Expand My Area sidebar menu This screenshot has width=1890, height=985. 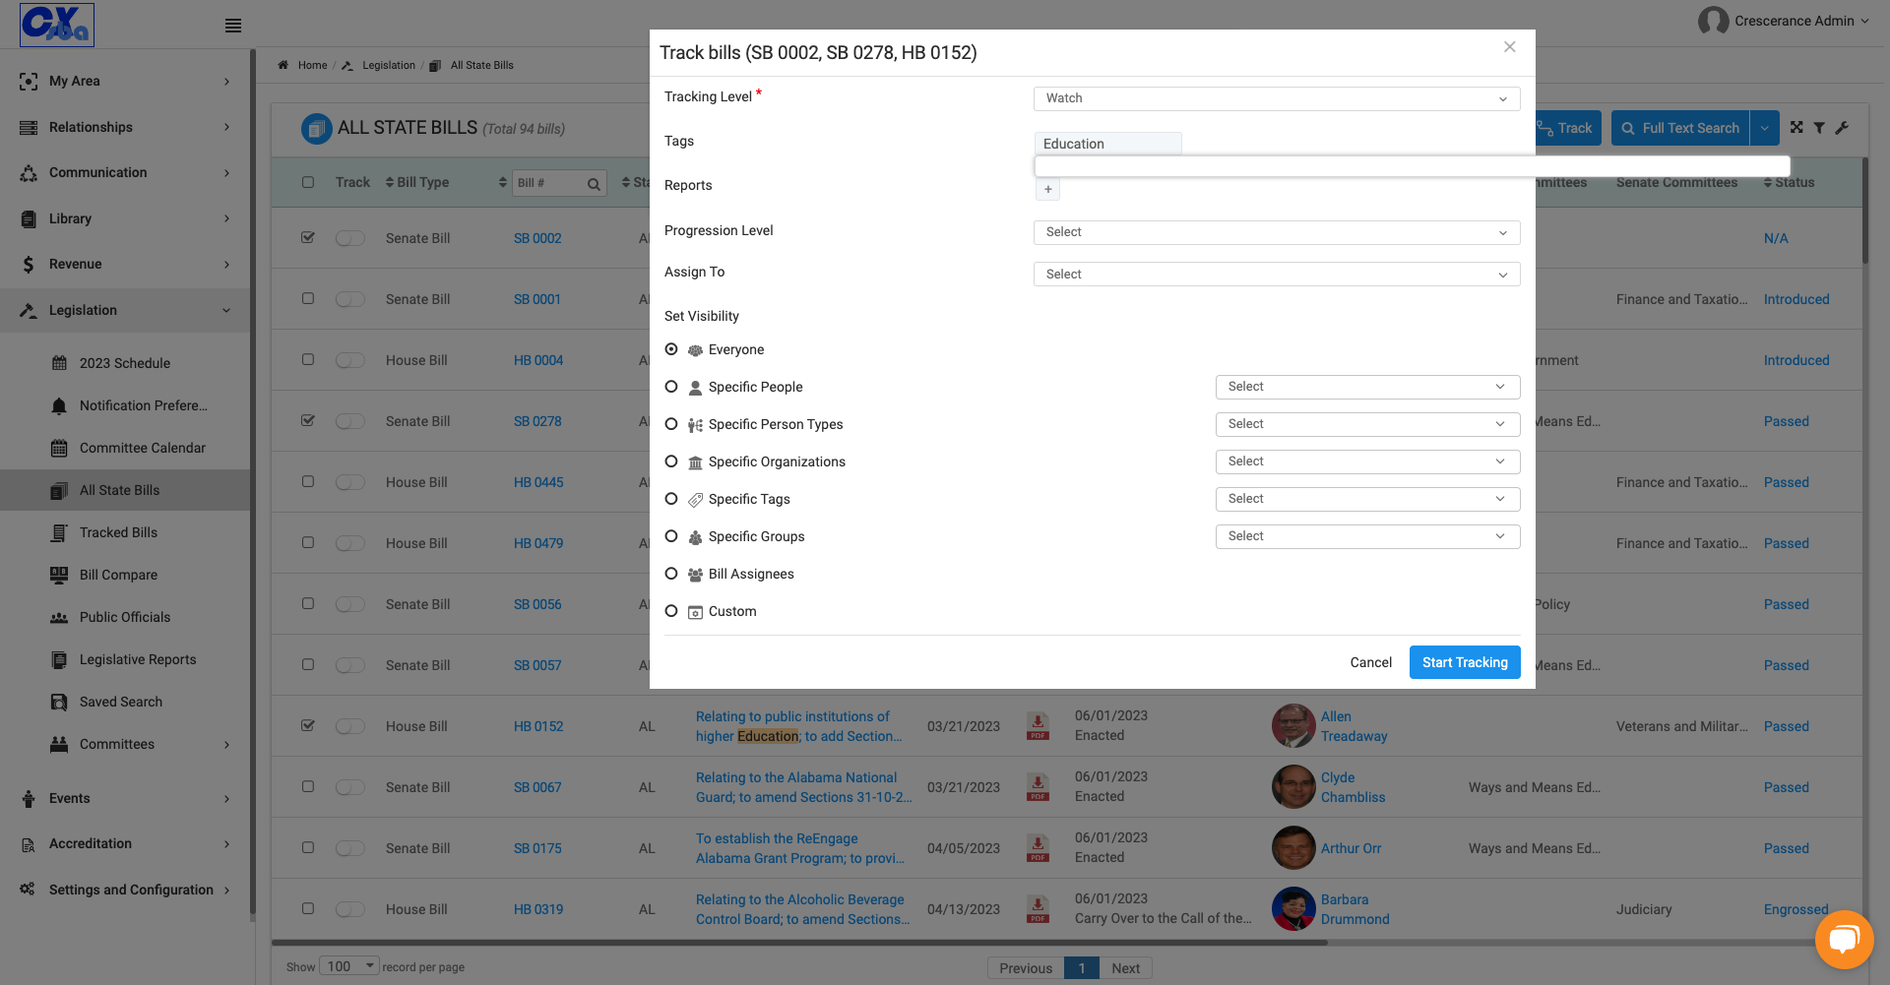125,81
